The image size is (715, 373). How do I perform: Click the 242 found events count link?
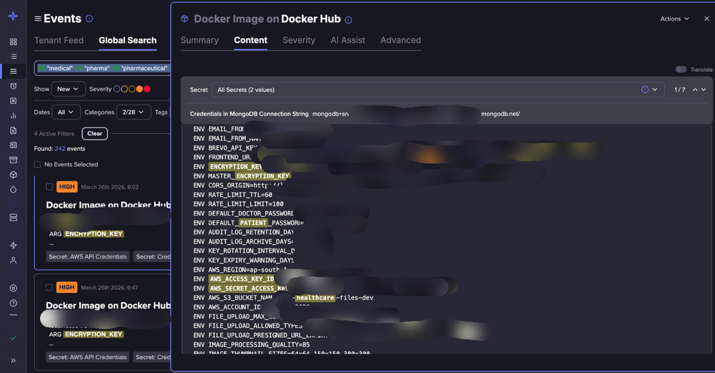(x=60, y=149)
